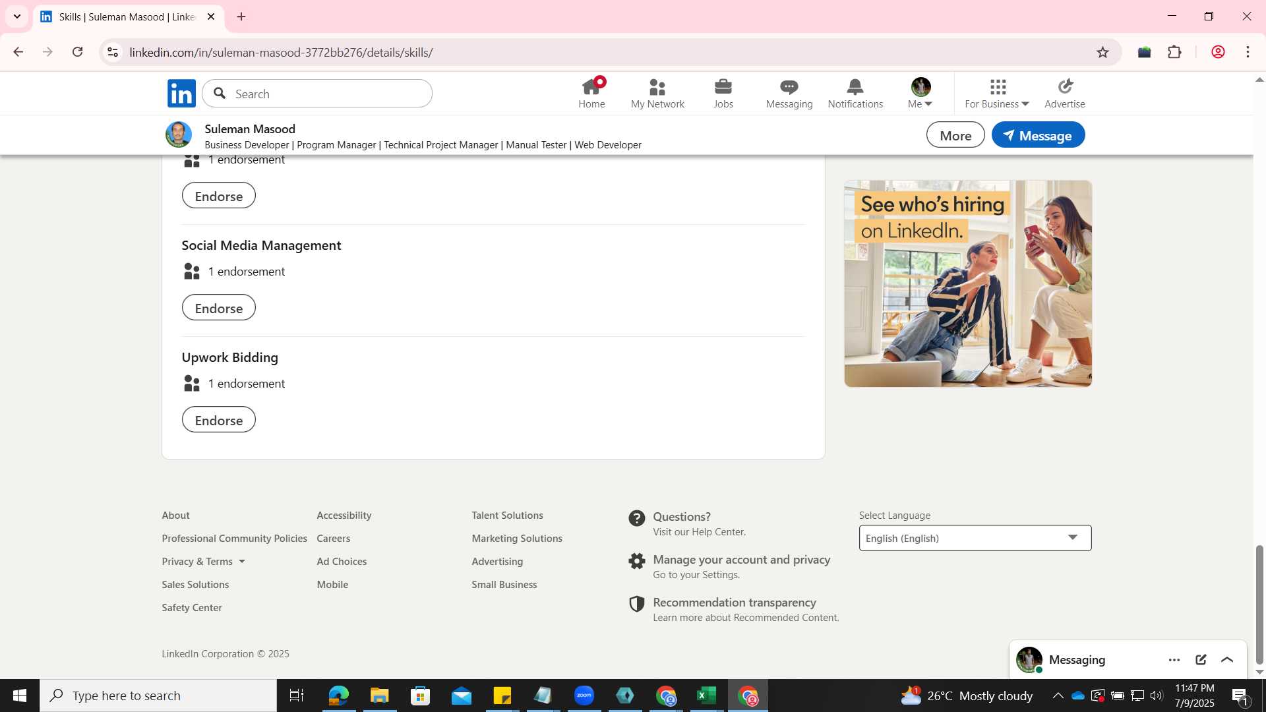
Task: Open the Select Language dropdown
Action: 975,538
